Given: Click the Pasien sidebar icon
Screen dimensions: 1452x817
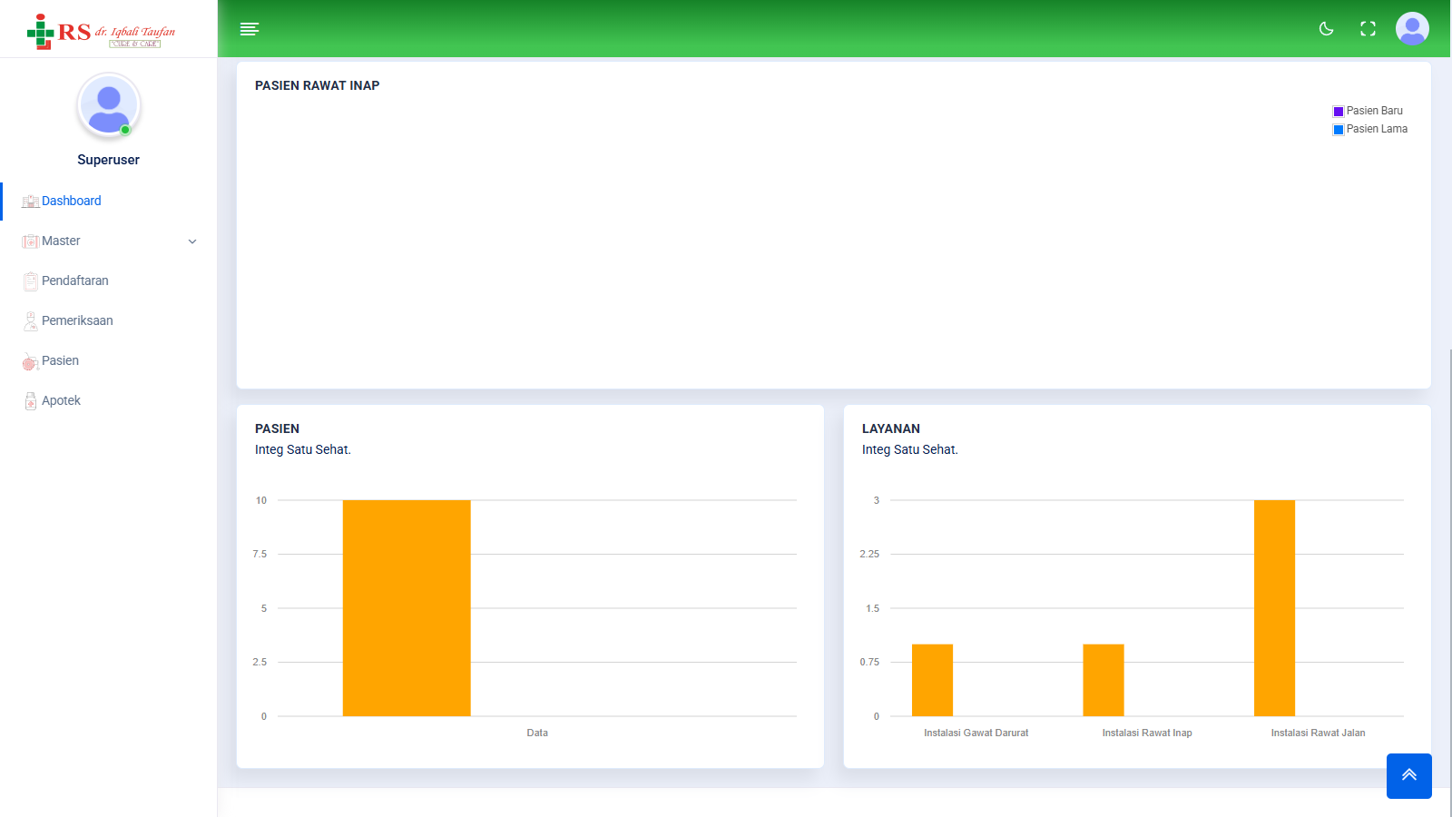Looking at the screenshot, I should click(x=30, y=361).
